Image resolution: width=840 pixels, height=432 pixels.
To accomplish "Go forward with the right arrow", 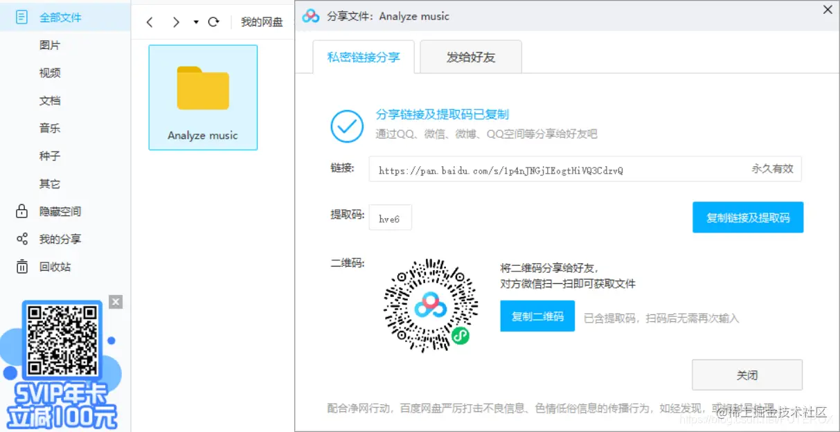I will tap(176, 22).
